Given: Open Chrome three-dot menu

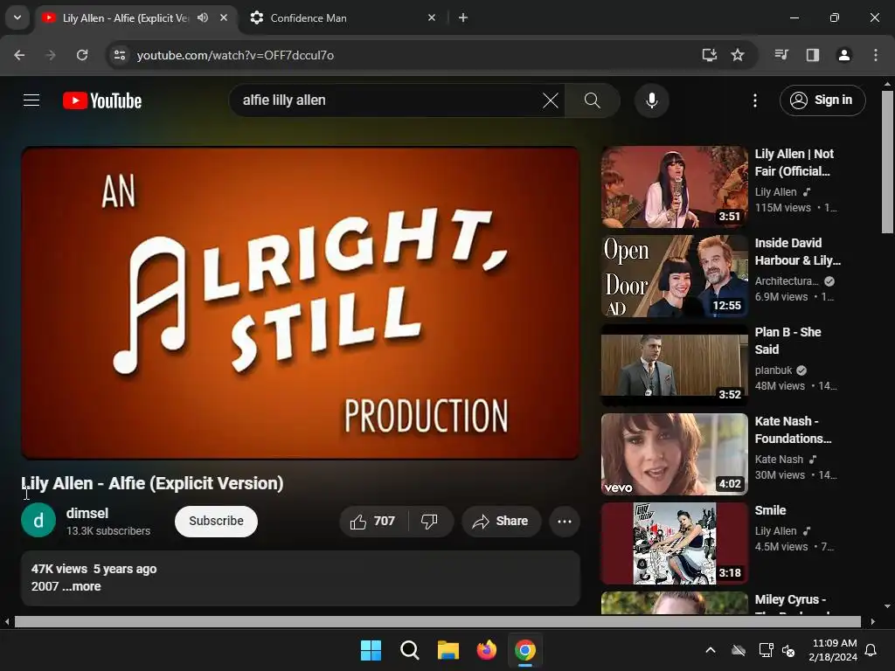Looking at the screenshot, I should tap(876, 55).
